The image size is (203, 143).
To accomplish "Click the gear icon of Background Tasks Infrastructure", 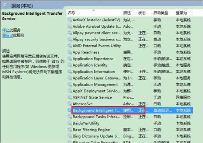I will pyautogui.click(x=69, y=117).
